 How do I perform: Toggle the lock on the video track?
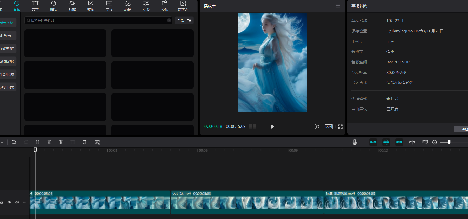2,202
